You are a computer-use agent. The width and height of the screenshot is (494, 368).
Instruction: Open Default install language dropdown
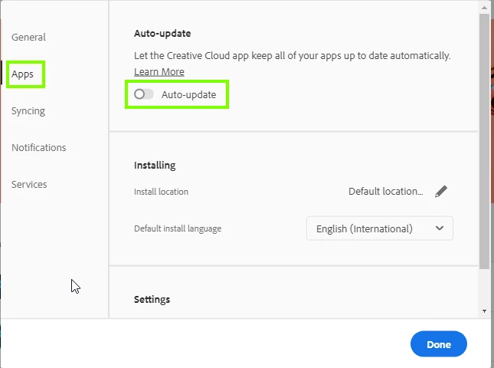380,228
